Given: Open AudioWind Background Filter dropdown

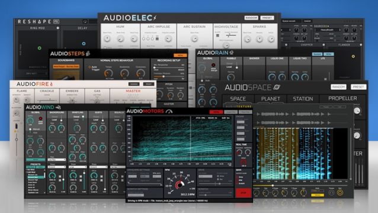Looking at the screenshot, I should pyautogui.click(x=57, y=160).
